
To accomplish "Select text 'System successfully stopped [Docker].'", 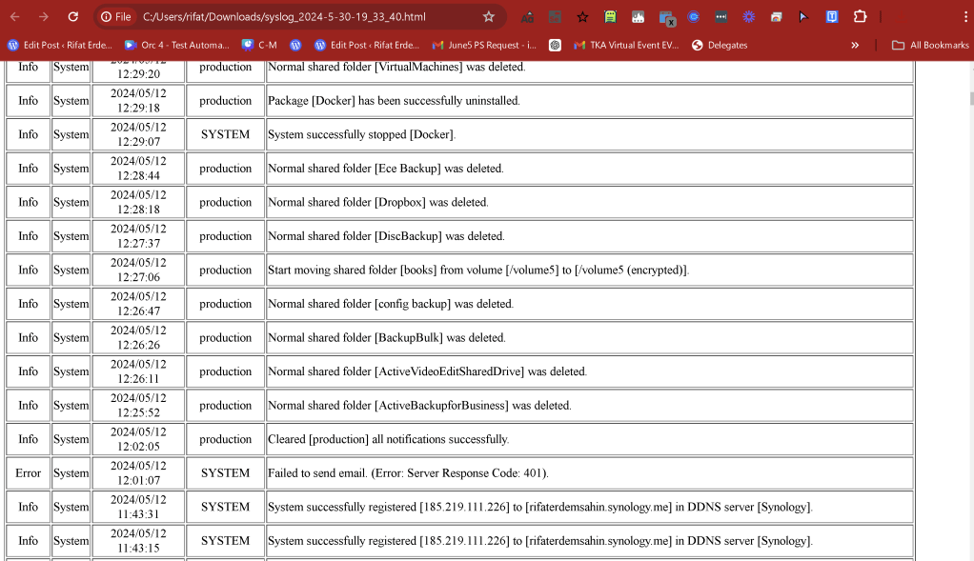I will 361,134.
